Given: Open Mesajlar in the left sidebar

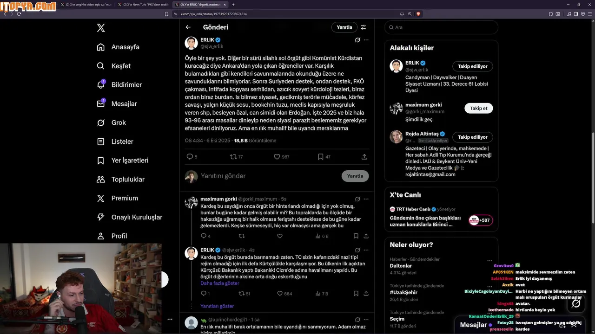Looking at the screenshot, I should (117, 104).
